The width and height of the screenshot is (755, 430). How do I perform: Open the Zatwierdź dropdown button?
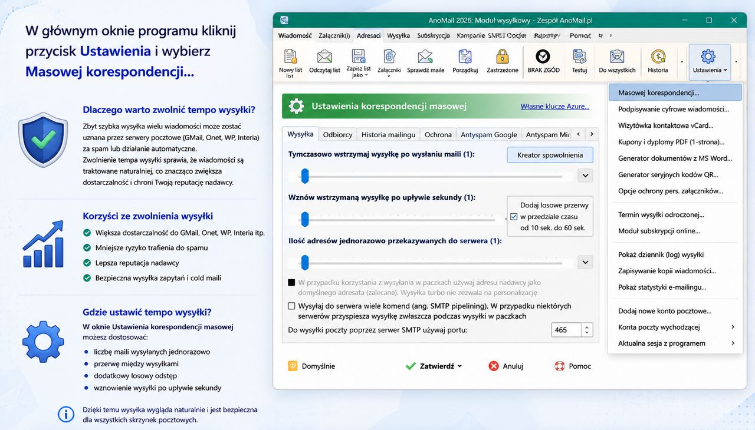point(434,366)
